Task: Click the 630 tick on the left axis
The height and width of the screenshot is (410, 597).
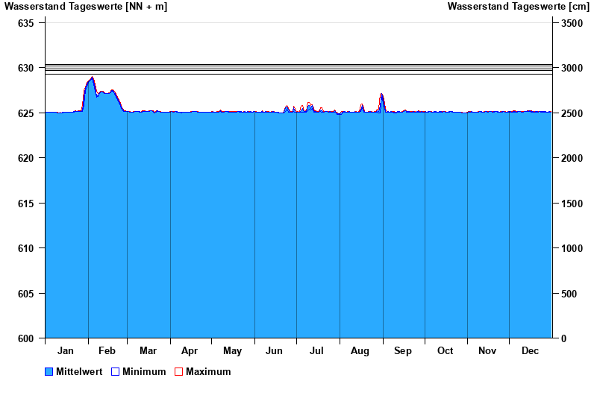Action: click(x=25, y=69)
